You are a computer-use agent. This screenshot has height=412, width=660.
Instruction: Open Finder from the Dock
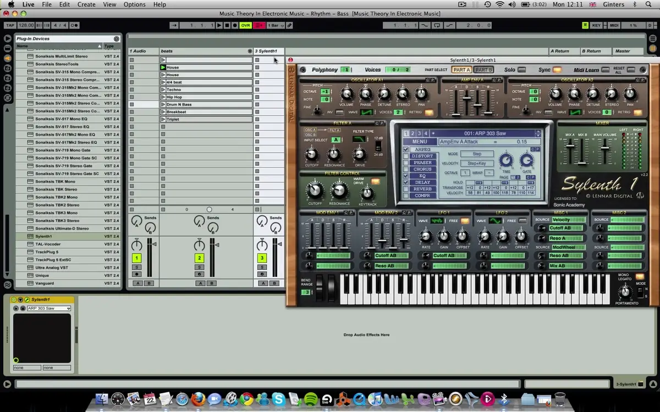pos(102,399)
